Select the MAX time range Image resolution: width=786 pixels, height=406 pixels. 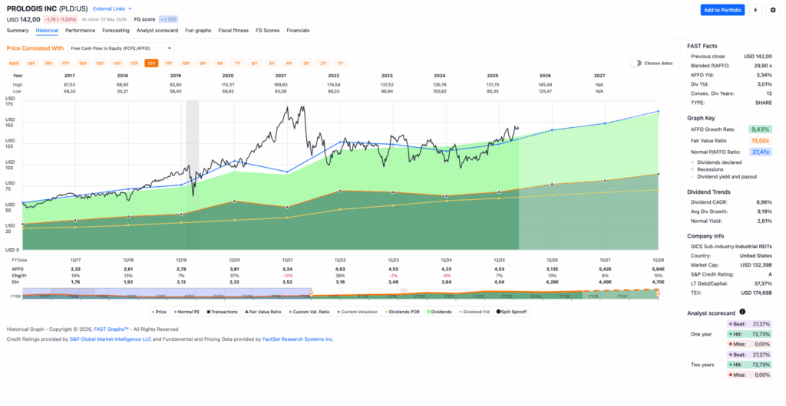(x=14, y=64)
